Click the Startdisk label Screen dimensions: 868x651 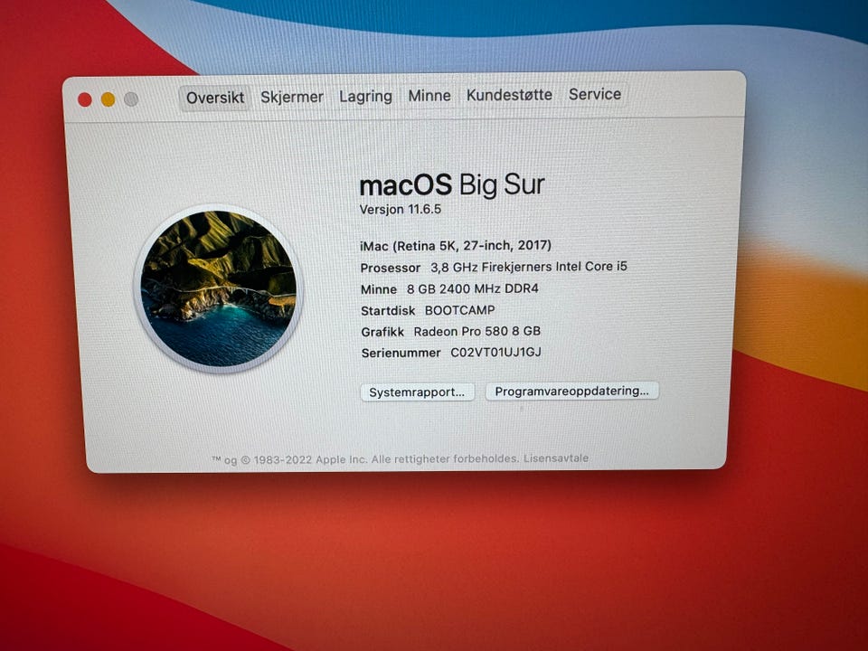388,310
